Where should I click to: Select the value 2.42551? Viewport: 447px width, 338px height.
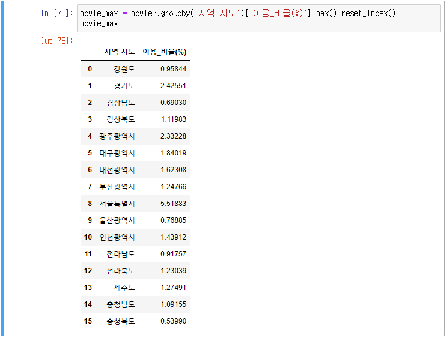pos(173,86)
